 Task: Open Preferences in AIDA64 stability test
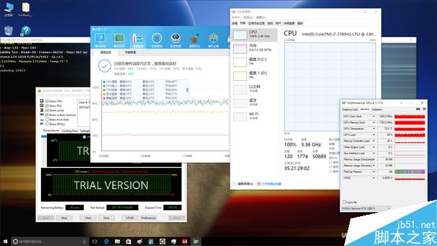[148, 217]
